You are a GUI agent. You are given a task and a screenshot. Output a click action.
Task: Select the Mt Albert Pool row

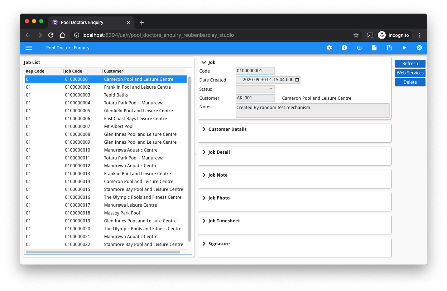click(106, 127)
